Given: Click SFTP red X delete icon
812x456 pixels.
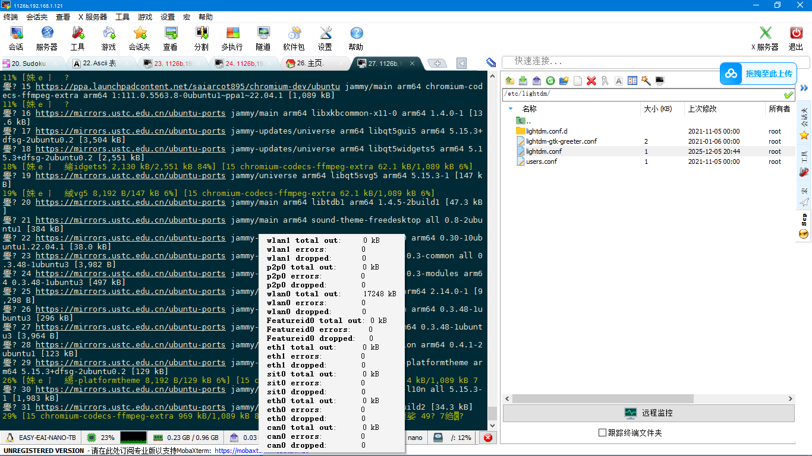Looking at the screenshot, I should click(x=591, y=81).
